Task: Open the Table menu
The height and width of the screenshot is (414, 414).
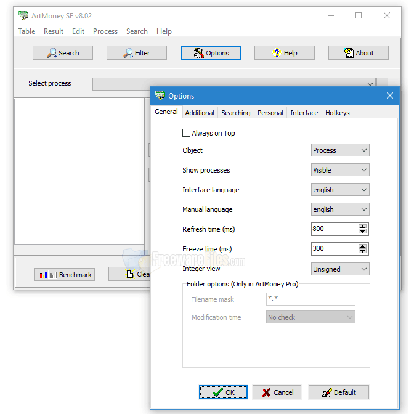Action: (x=26, y=31)
